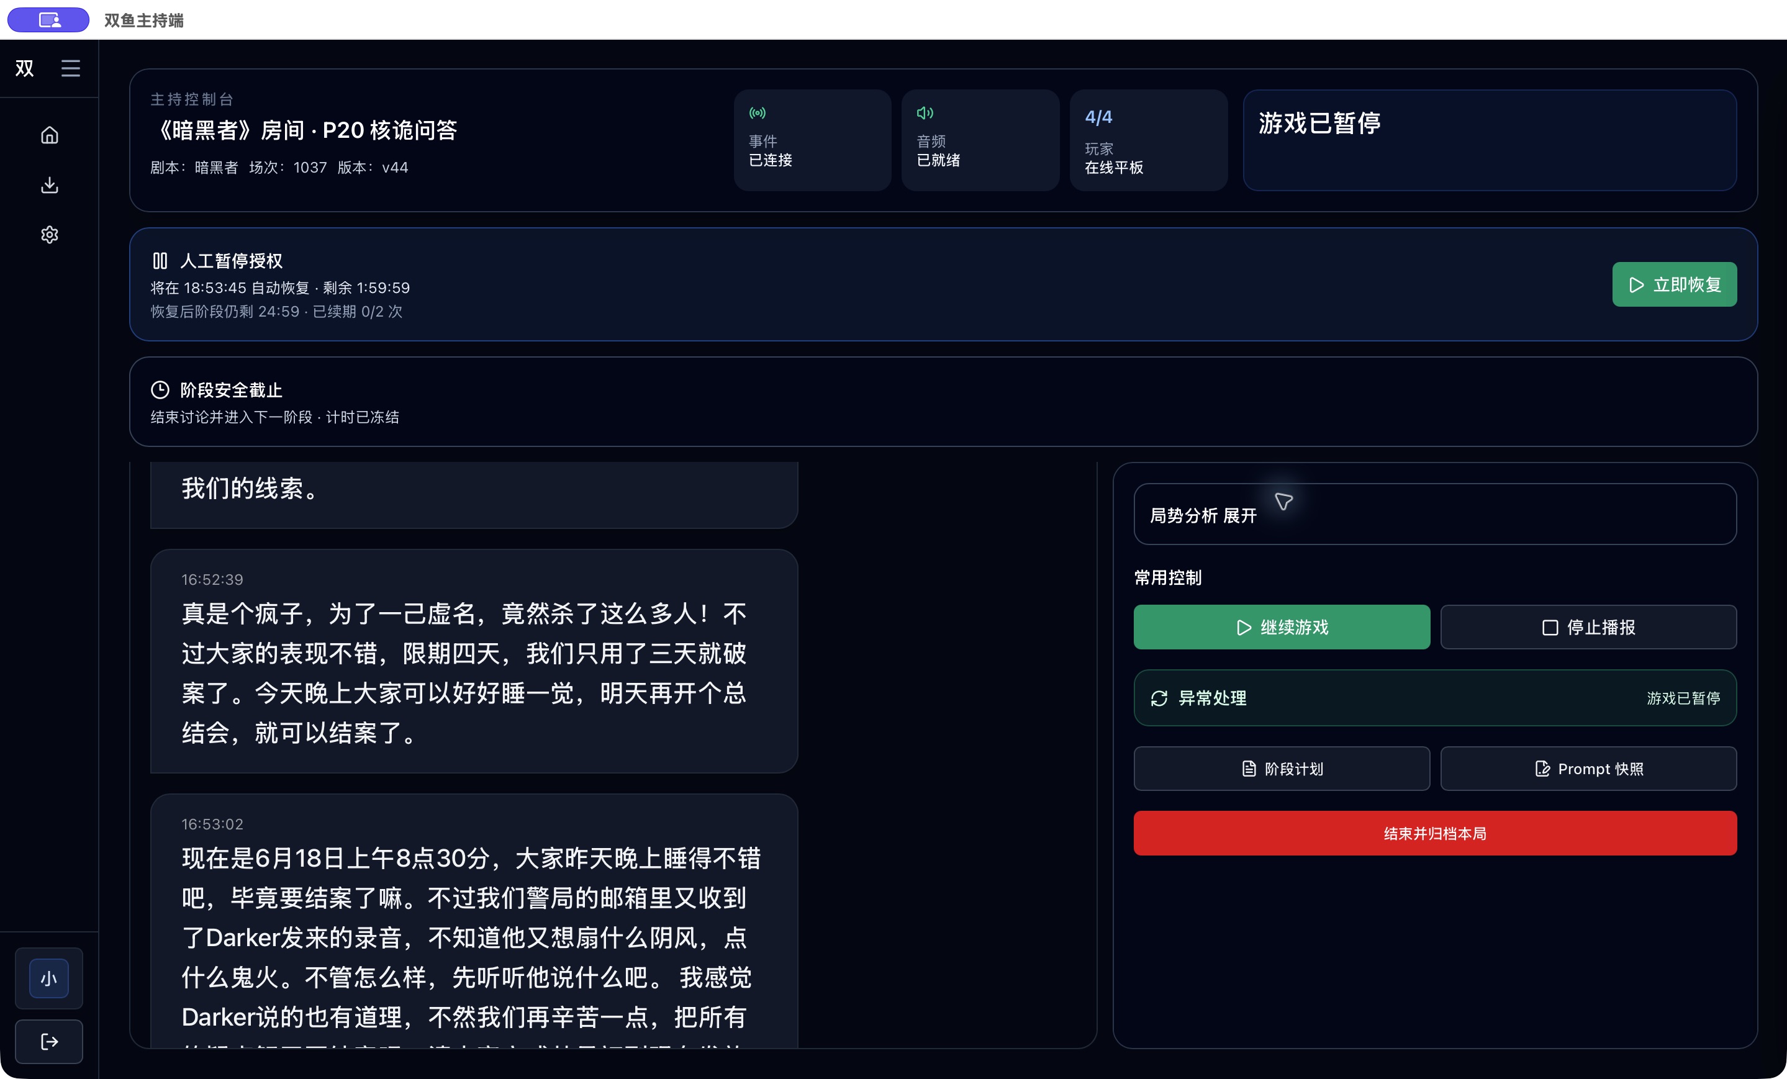Click the purple screen-share icon in title bar
The height and width of the screenshot is (1079, 1787).
[48, 20]
